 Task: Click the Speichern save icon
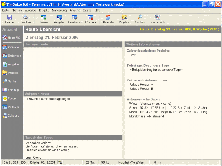(x=10, y=19)
